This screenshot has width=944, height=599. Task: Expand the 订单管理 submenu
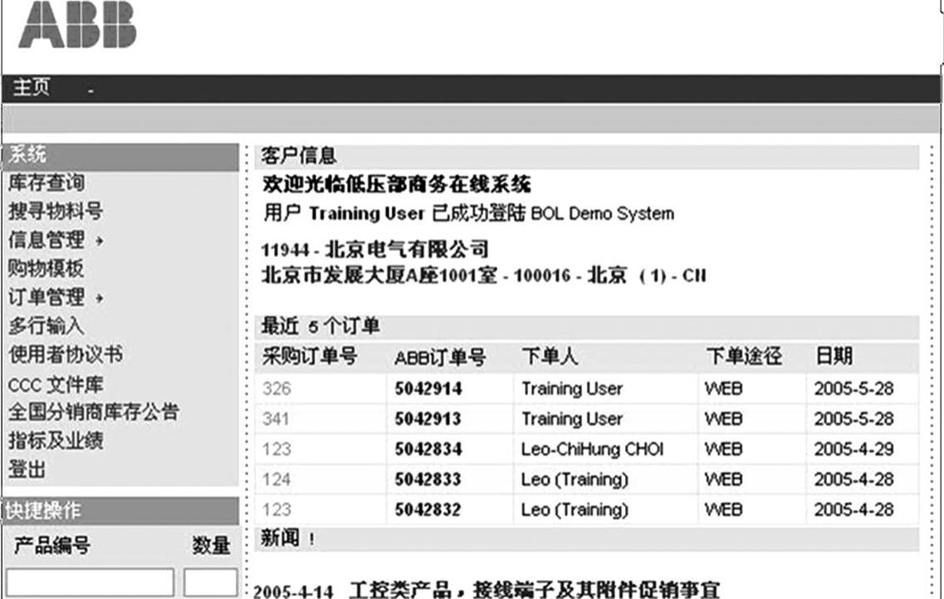click(x=56, y=297)
